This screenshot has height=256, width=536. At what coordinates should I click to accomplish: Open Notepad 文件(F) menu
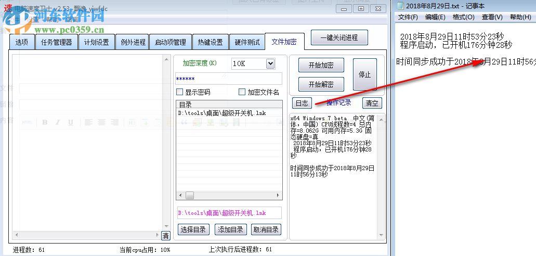point(408,17)
